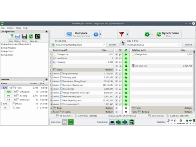Select the action view type icon
The image size is (196, 147).
pyautogui.click(x=71, y=122)
